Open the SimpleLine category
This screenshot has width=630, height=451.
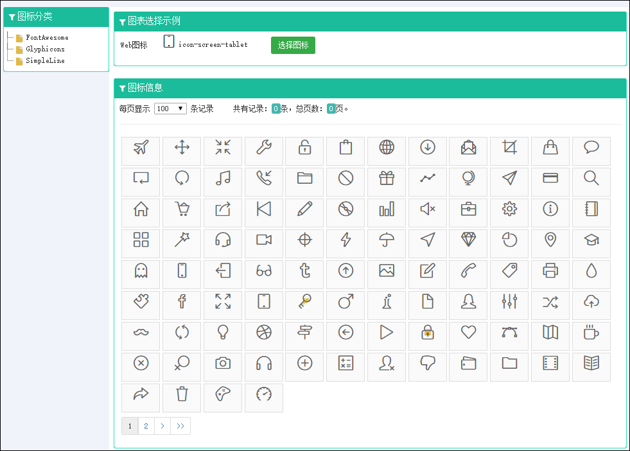(x=45, y=60)
